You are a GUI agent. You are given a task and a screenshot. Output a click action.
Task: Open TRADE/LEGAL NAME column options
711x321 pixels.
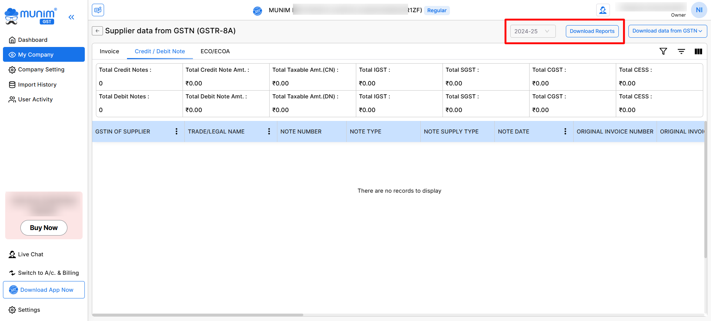pyautogui.click(x=269, y=131)
